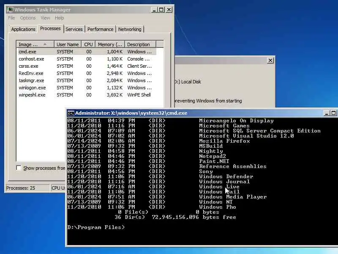
Task: Sort processes by User Name column
Action: click(68, 44)
